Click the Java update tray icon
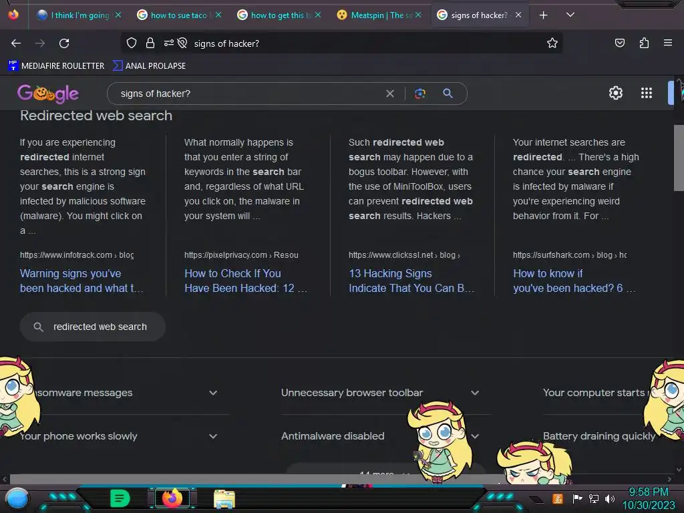Image resolution: width=684 pixels, height=513 pixels. pyautogui.click(x=558, y=498)
